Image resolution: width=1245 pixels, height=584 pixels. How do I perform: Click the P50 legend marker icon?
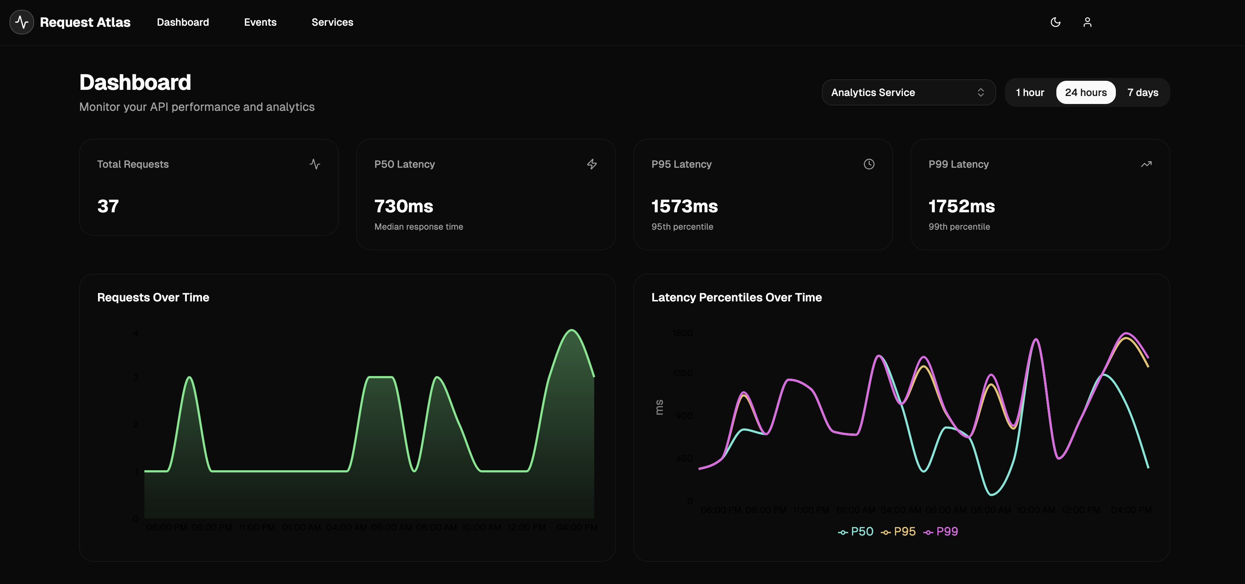click(x=843, y=532)
